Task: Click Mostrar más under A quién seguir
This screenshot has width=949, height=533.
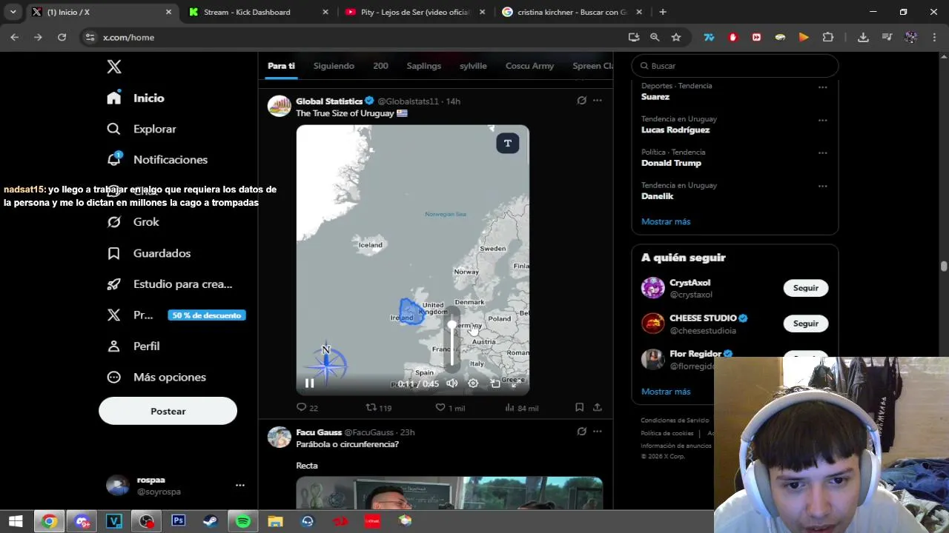Action: tap(666, 392)
